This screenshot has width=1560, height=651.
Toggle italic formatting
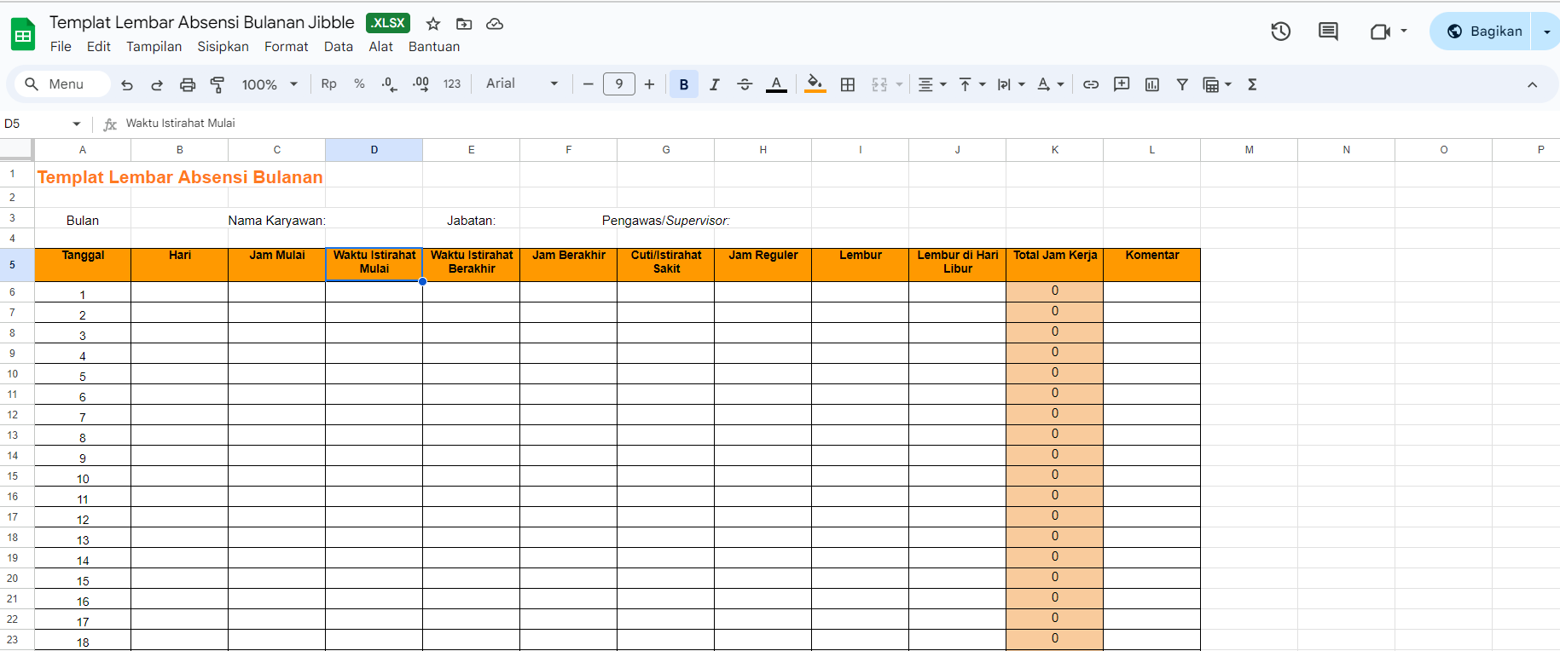pyautogui.click(x=714, y=84)
